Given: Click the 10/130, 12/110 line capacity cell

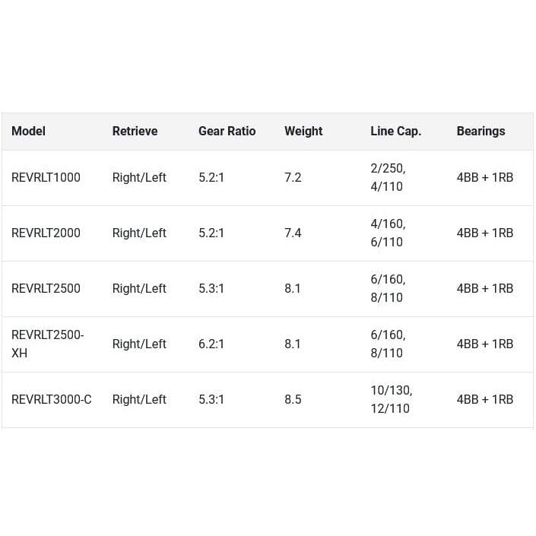Looking at the screenshot, I should coord(391,399).
